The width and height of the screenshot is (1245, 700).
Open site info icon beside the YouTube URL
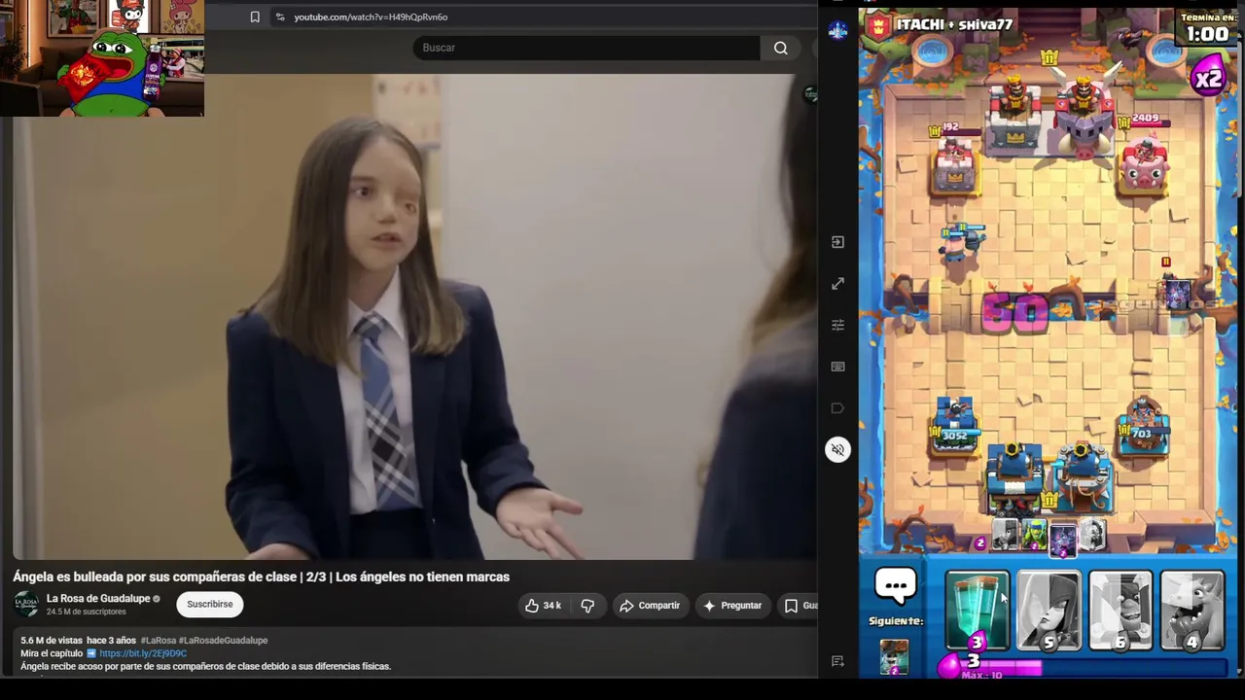coord(280,17)
